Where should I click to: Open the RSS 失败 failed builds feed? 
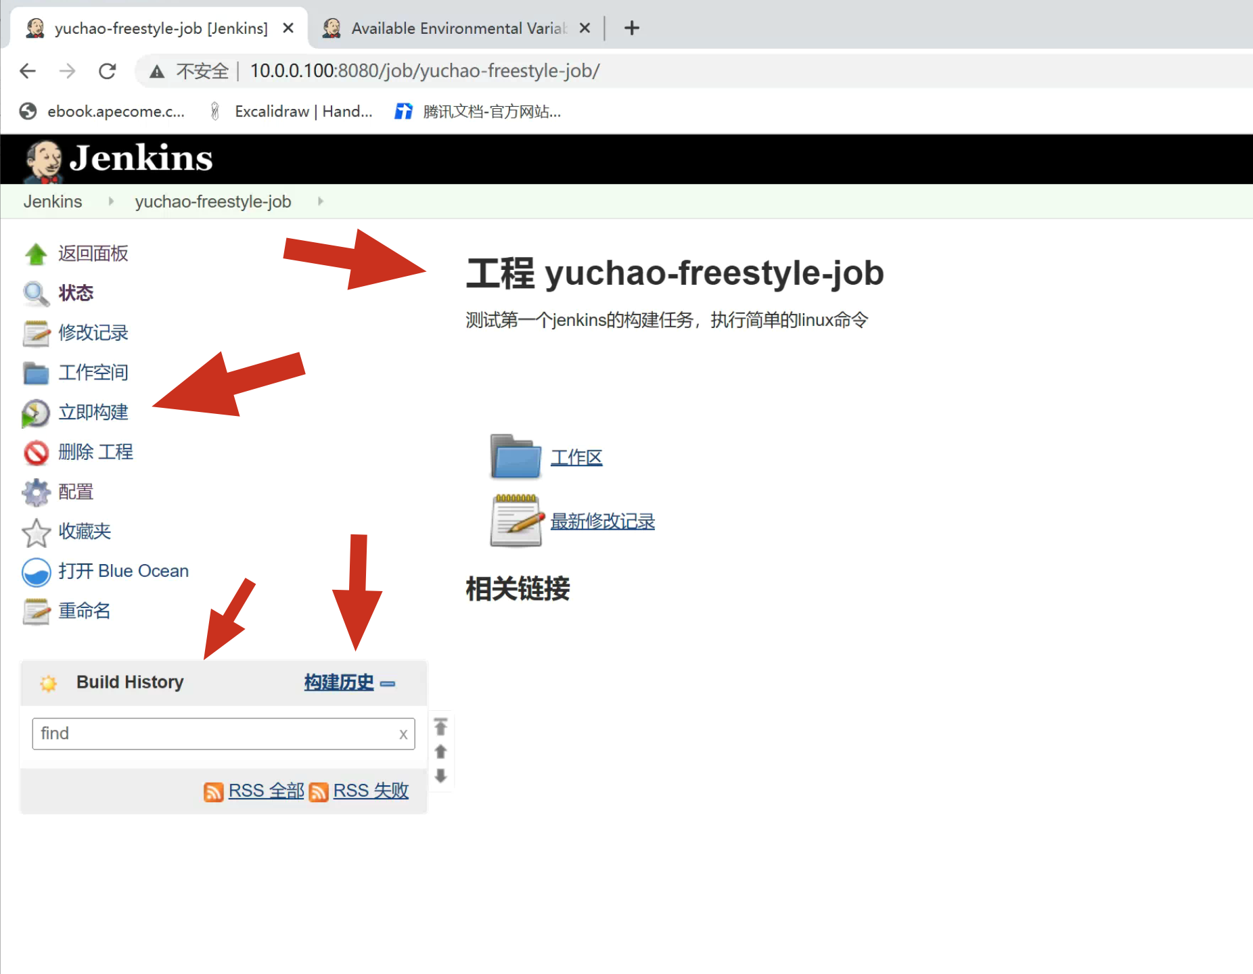[370, 790]
